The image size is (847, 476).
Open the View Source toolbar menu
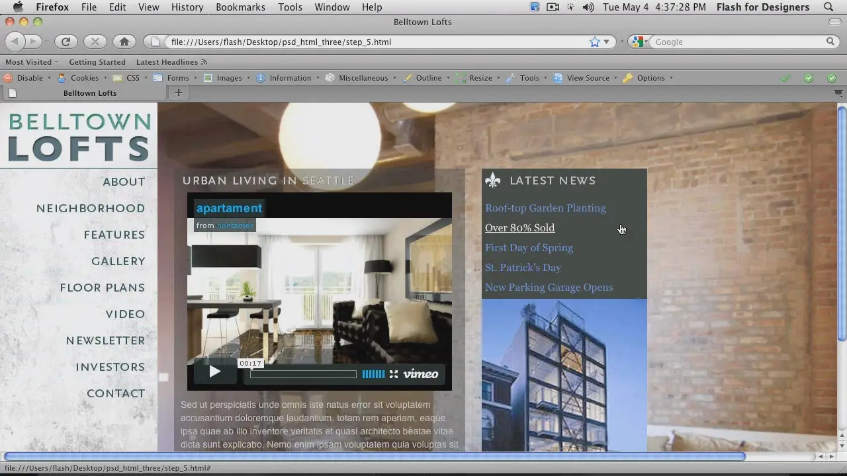586,78
